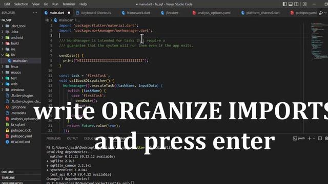Open the View menu
The image size is (328, 184).
tap(36, 4)
